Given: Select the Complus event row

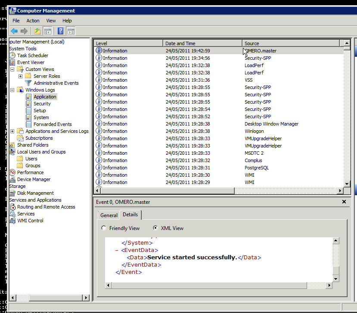Looking at the screenshot, I should pyautogui.click(x=219, y=160).
